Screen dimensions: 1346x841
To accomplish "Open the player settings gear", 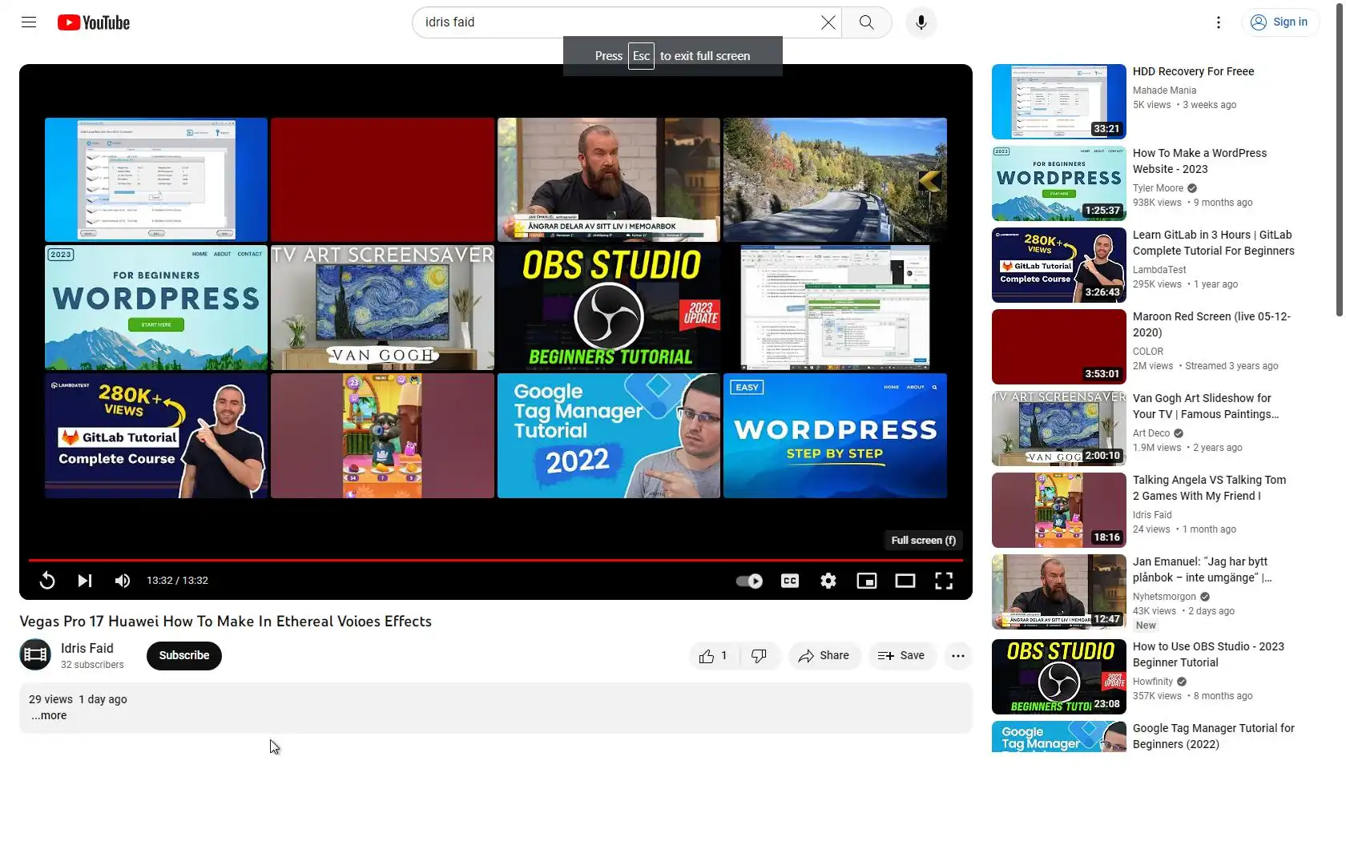I will (x=828, y=581).
